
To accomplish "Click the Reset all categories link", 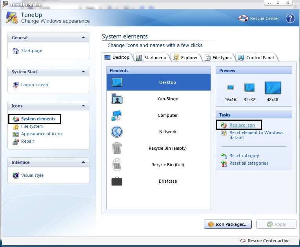I will coord(249,163).
